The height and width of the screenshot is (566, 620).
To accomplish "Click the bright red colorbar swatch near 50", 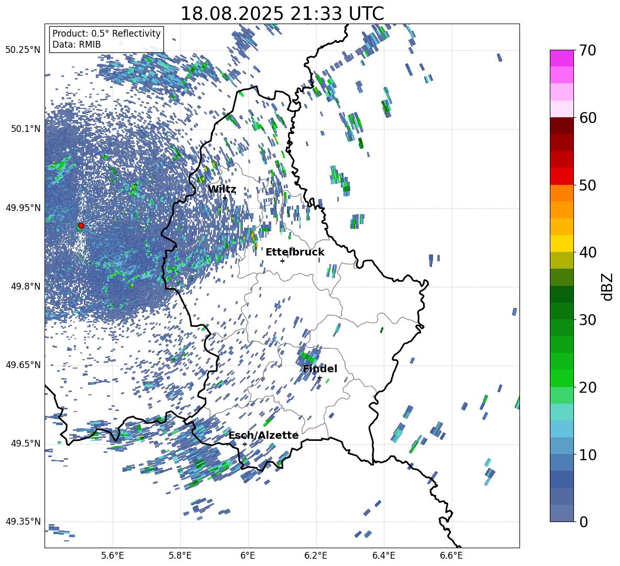I will [561, 176].
